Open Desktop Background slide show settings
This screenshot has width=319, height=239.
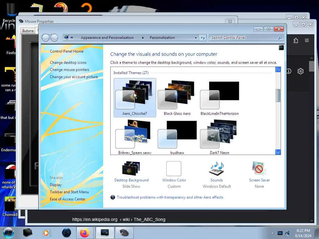(131, 175)
